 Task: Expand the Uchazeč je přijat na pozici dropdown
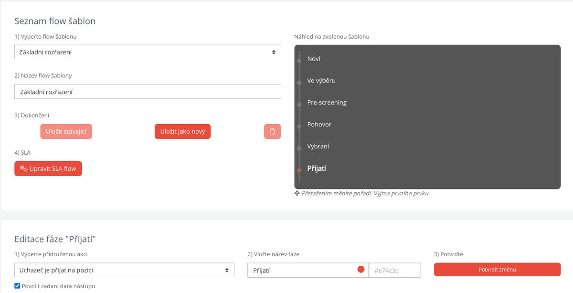[x=124, y=270]
